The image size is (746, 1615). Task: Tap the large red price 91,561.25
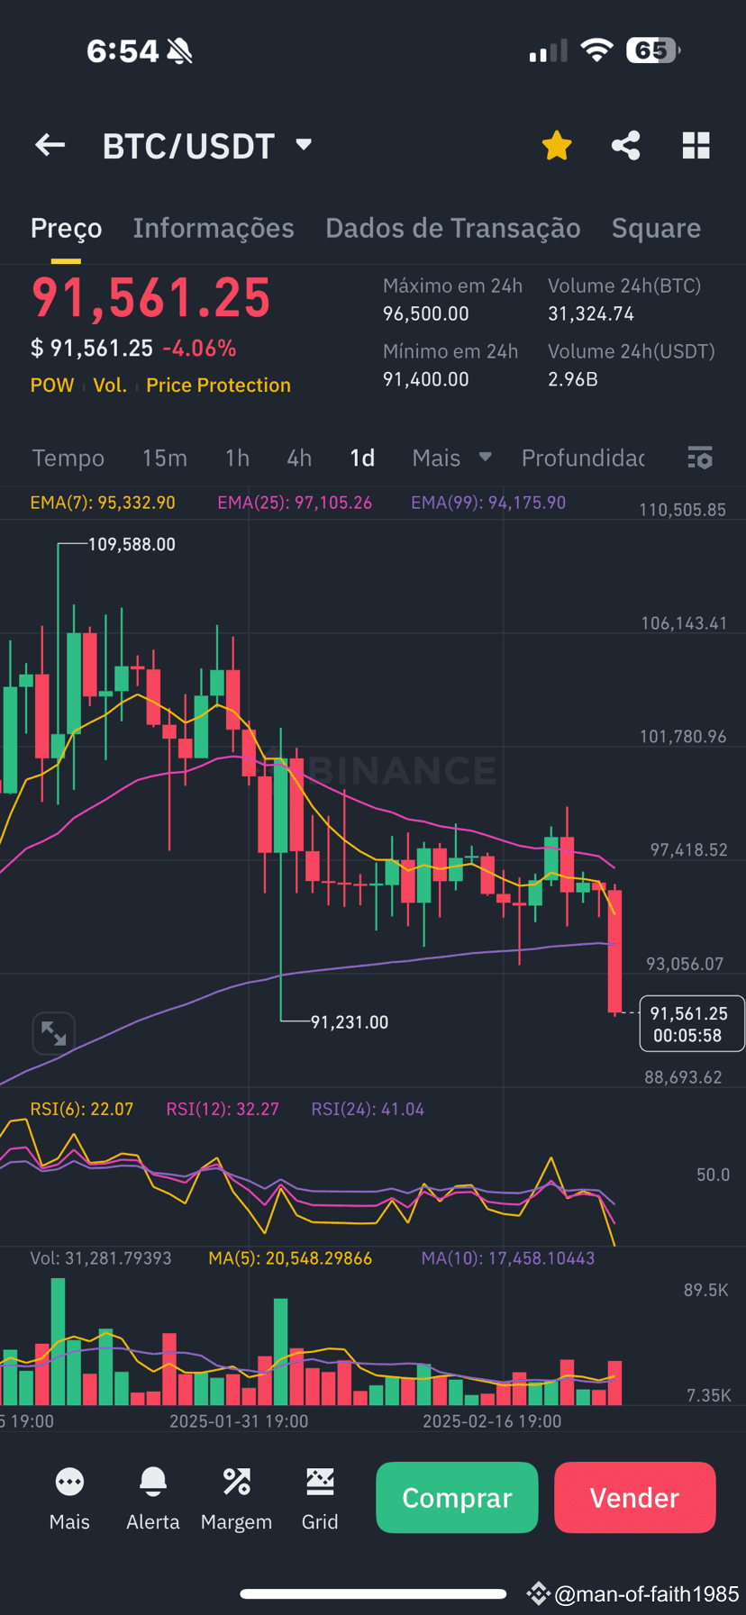coord(150,298)
